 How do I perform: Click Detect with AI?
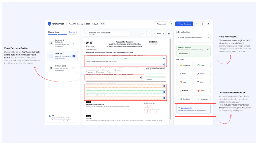point(193,109)
